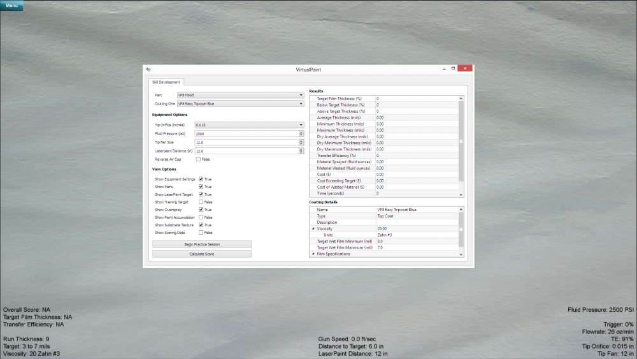Expand the Film Specifications row
Screen dimensions: 637x359
pyautogui.click(x=313, y=254)
